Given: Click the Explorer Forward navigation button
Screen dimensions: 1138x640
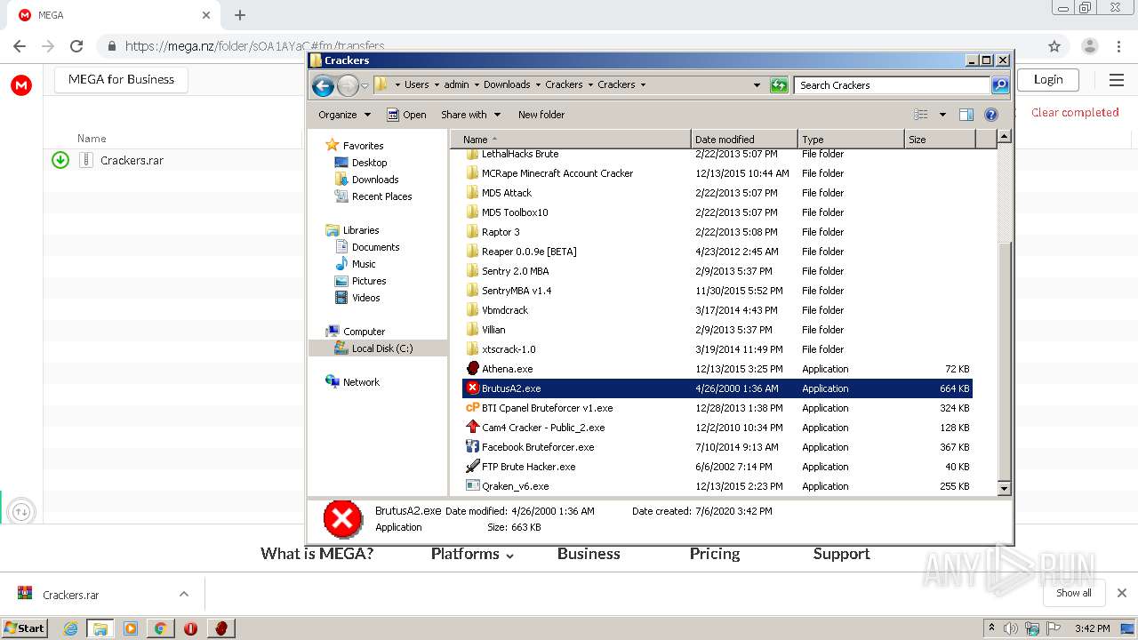Looking at the screenshot, I should (348, 85).
